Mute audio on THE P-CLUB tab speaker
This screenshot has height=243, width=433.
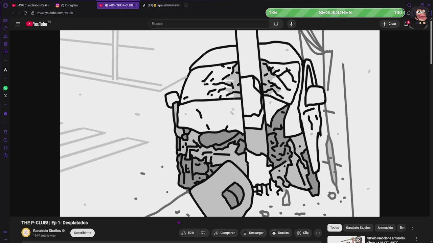(x=107, y=5)
